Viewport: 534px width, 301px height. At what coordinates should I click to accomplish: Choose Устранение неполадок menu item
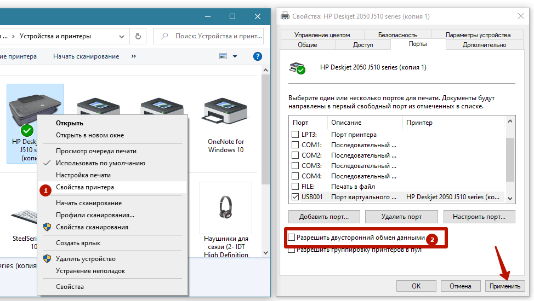click(112, 271)
